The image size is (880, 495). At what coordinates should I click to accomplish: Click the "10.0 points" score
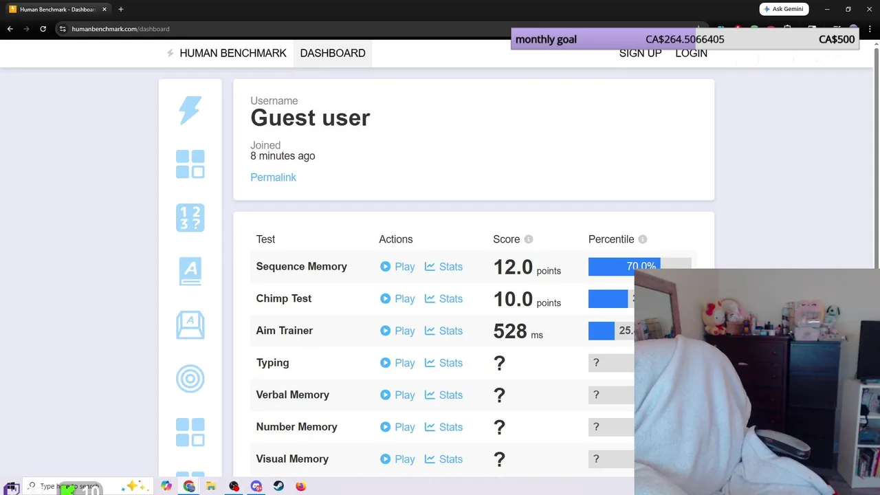pyautogui.click(x=527, y=299)
